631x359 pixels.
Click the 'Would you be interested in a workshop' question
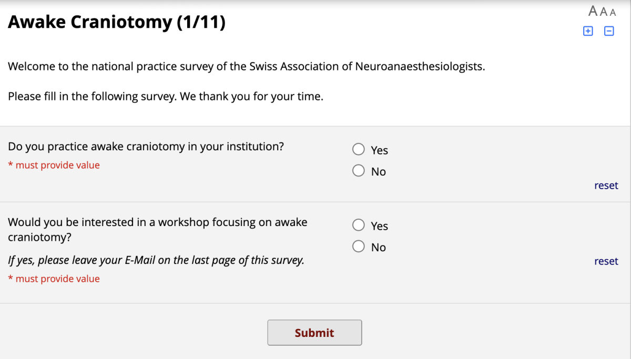tap(158, 230)
